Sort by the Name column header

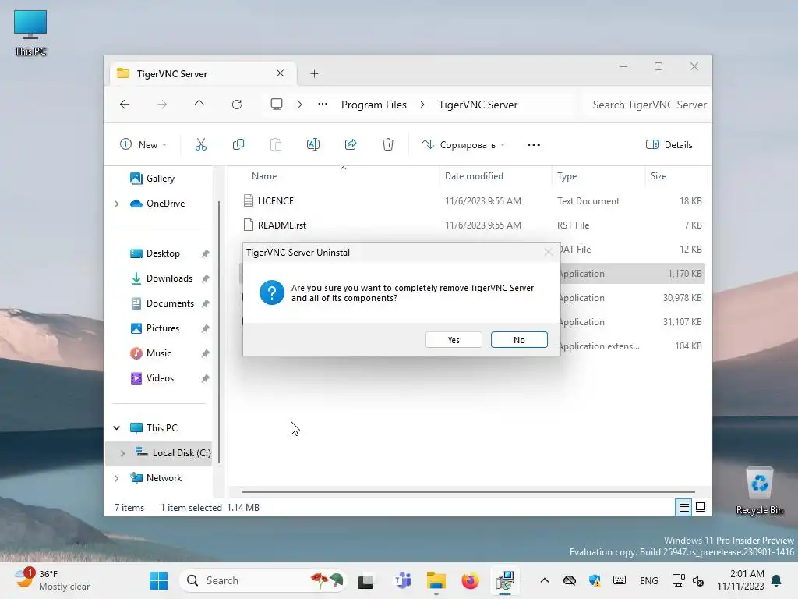(x=264, y=176)
